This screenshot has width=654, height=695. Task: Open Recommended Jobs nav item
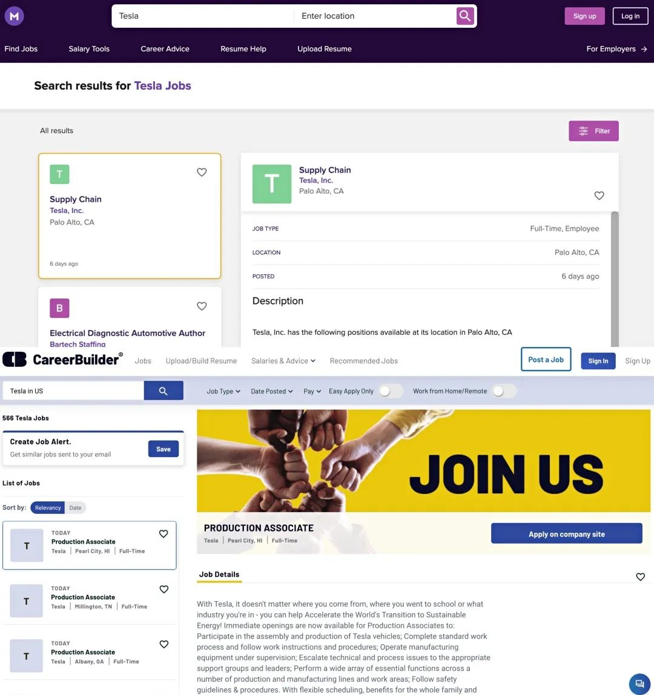click(363, 361)
